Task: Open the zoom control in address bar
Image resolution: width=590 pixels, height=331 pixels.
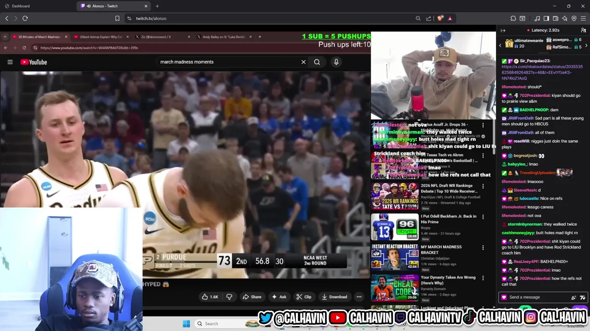Action: point(418,18)
